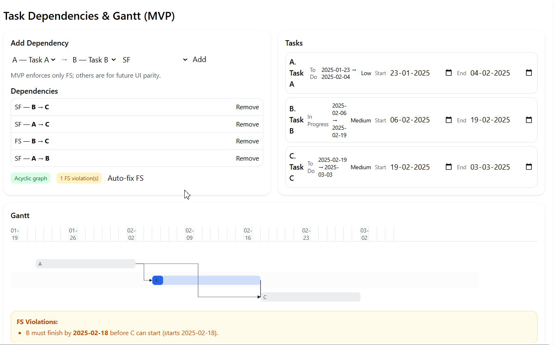Image resolution: width=554 pixels, height=345 pixels.
Task: Click the SF — B → C dependency text
Action: [x=32, y=107]
